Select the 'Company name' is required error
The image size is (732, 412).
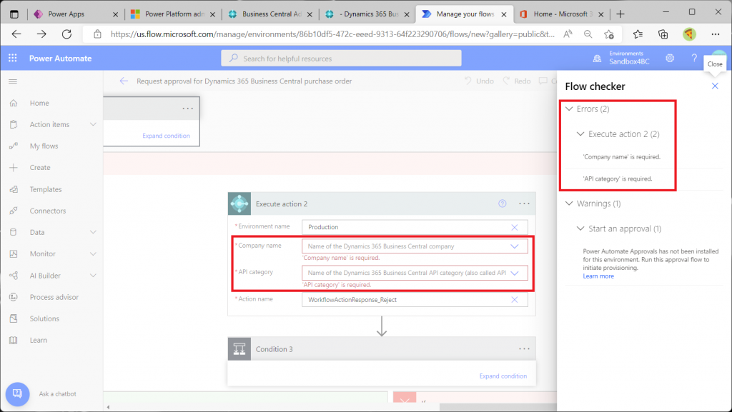622,157
